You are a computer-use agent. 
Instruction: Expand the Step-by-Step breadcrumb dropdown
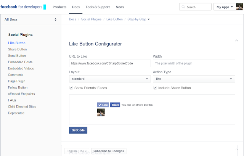tap(138, 19)
